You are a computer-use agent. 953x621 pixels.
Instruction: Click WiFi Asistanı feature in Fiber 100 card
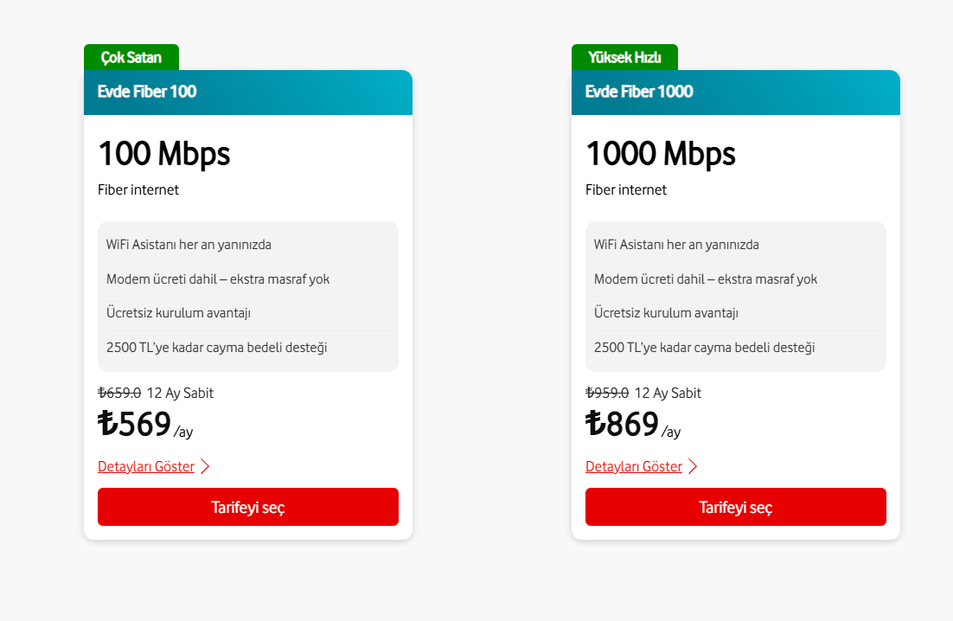(189, 245)
